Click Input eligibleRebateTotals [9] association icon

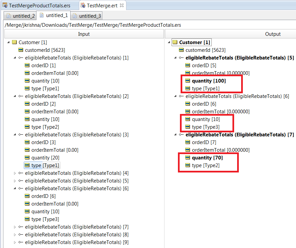[x=21, y=242]
